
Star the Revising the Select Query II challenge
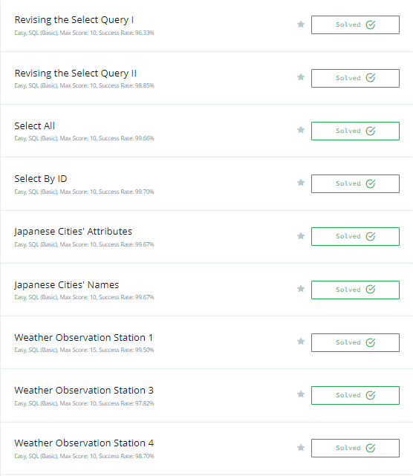[301, 77]
